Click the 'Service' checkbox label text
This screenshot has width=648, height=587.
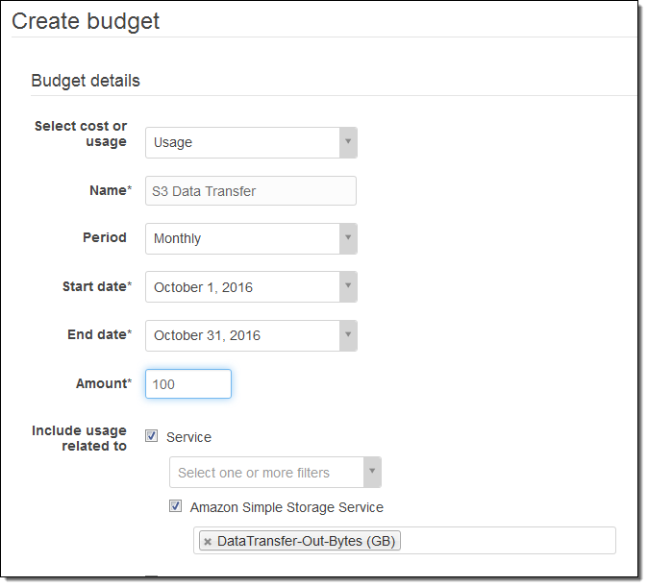[x=188, y=437]
